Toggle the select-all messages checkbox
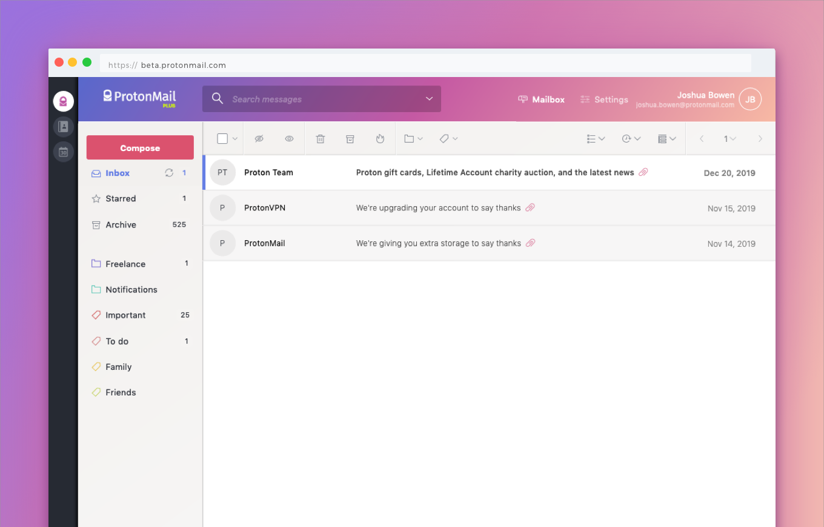The image size is (824, 527). click(222, 139)
